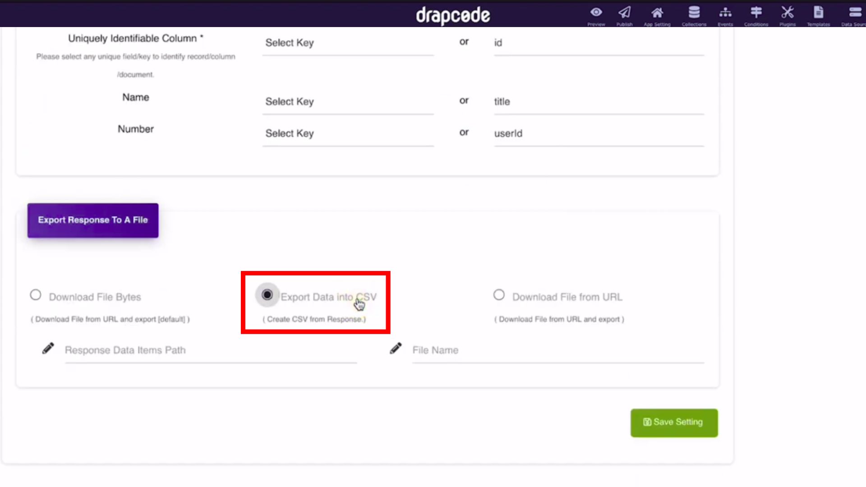The width and height of the screenshot is (866, 487).
Task: Open the Publish panel
Action: (625, 15)
